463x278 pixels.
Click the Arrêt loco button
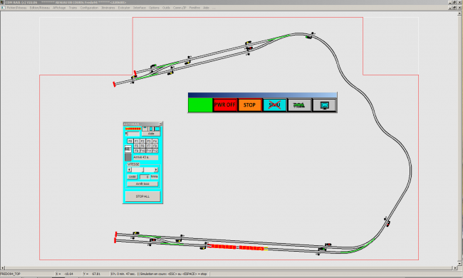coord(142,183)
